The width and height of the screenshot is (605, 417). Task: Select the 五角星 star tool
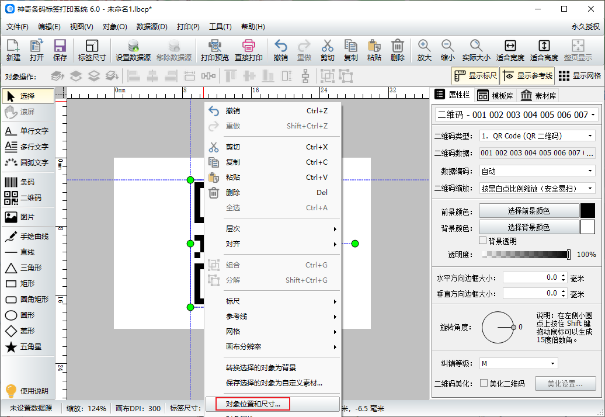pyautogui.click(x=27, y=347)
